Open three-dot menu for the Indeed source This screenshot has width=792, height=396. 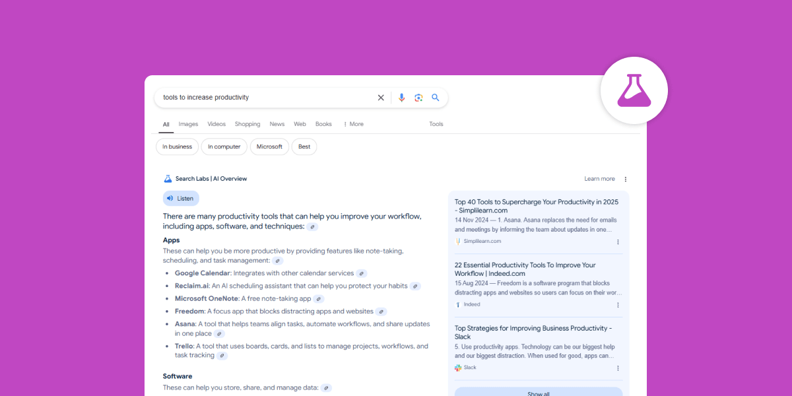tap(618, 305)
